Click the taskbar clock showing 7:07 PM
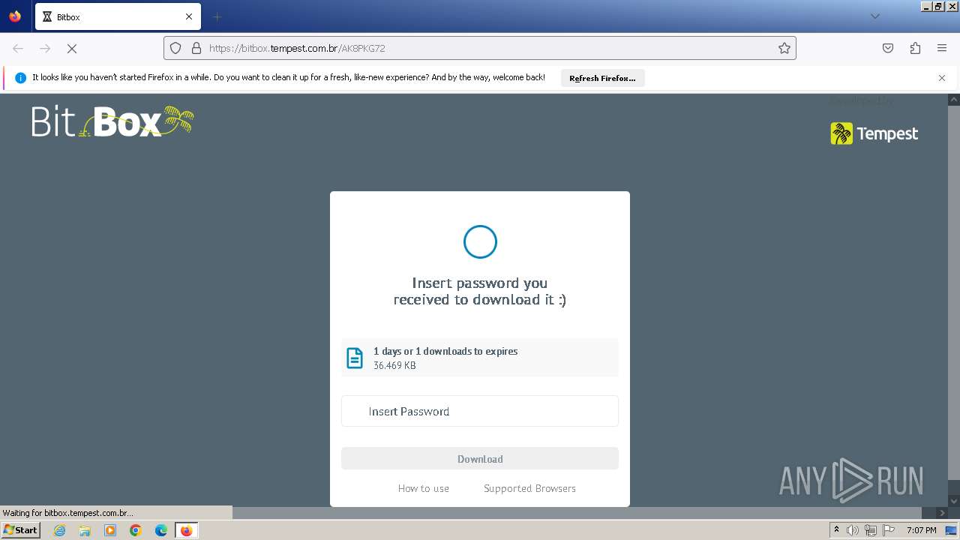Viewport: 960px width, 540px height. pyautogui.click(x=922, y=530)
